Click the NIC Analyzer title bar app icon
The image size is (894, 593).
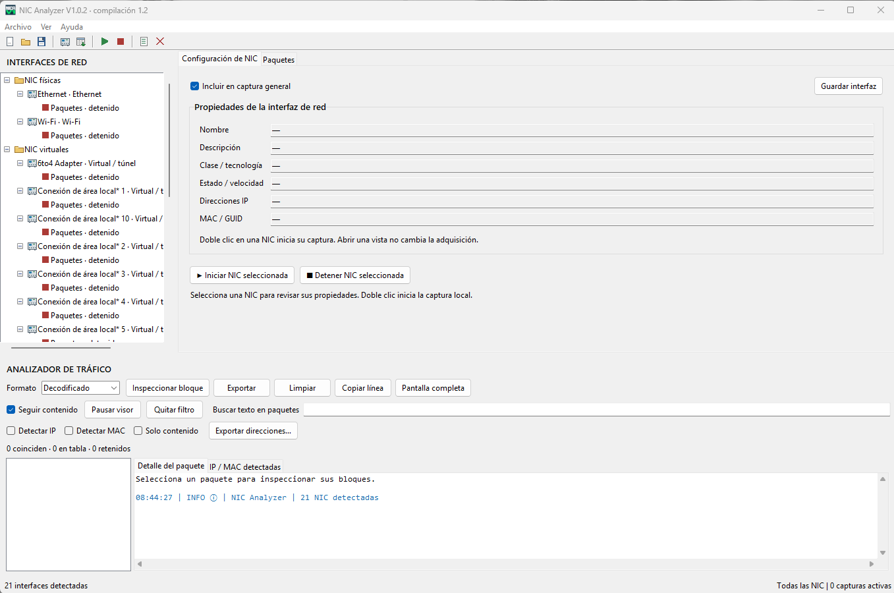click(11, 10)
